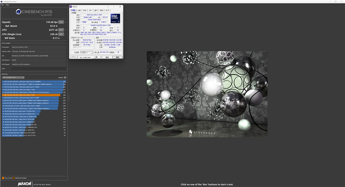345x187 pixels.
Task: Toggle the OpenGL test checkbox
Action: [x=66, y=22]
